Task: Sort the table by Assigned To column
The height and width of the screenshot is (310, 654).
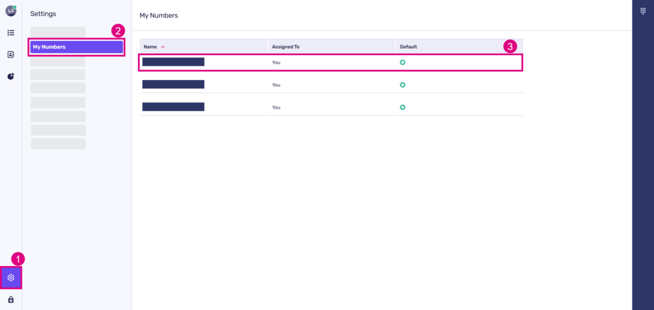Action: 285,47
